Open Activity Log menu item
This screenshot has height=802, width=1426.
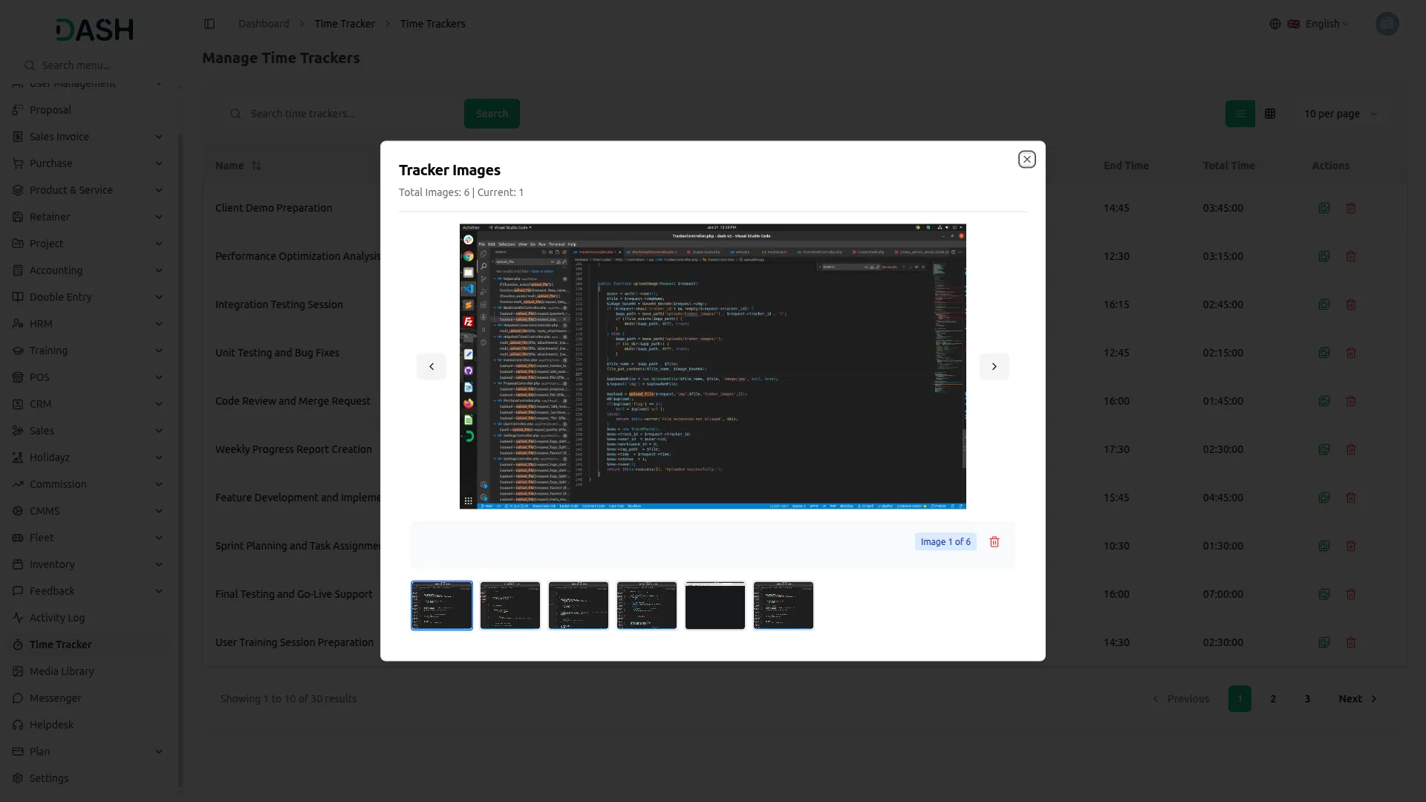pyautogui.click(x=57, y=618)
